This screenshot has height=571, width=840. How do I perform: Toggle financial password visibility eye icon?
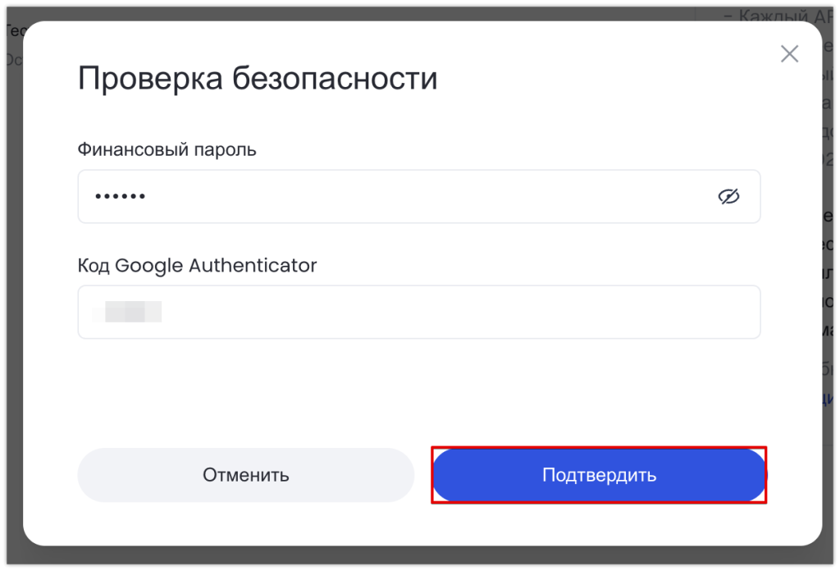pos(728,197)
